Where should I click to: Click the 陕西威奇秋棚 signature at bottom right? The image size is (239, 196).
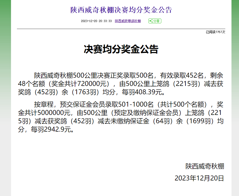coord(205,166)
